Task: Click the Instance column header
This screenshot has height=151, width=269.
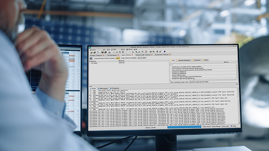Action: 92,61
